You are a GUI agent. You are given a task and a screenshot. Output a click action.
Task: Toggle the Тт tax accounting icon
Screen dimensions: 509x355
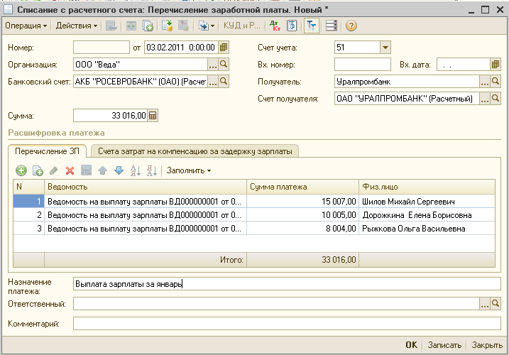click(x=312, y=26)
